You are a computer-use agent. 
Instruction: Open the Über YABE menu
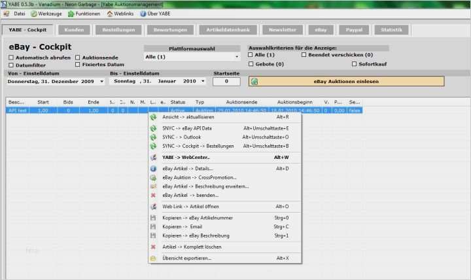coord(159,14)
